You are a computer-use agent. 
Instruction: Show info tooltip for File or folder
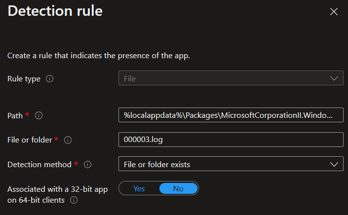68,140
